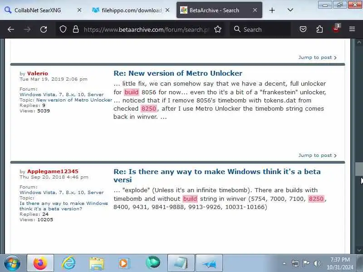Open Action Center flag icon
Screen dimensions: 363x272
coord(306,263)
